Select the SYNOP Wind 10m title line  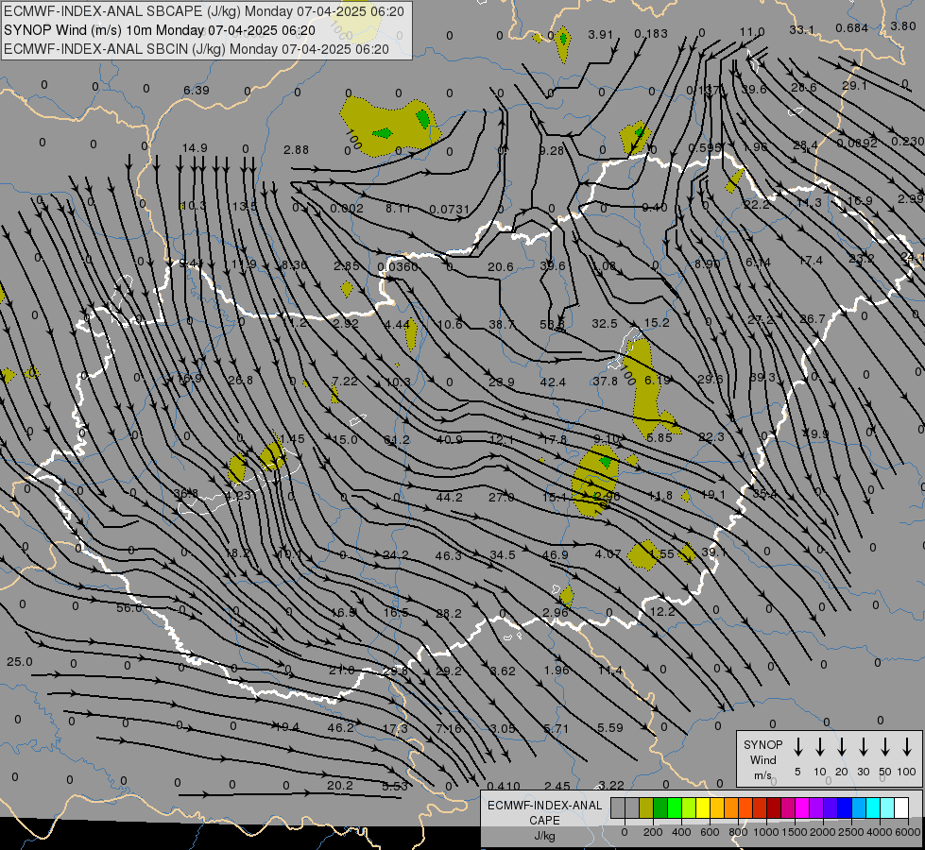click(160, 30)
